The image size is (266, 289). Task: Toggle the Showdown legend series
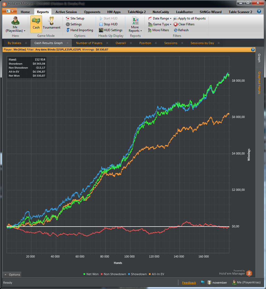[x=138, y=274]
